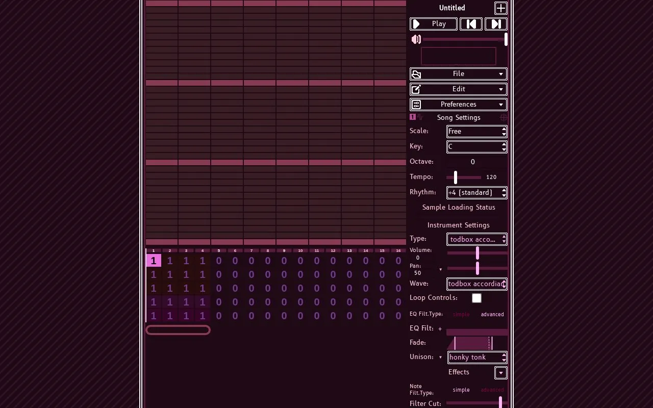Select the highlighted pattern cell in bar 1

154,261
